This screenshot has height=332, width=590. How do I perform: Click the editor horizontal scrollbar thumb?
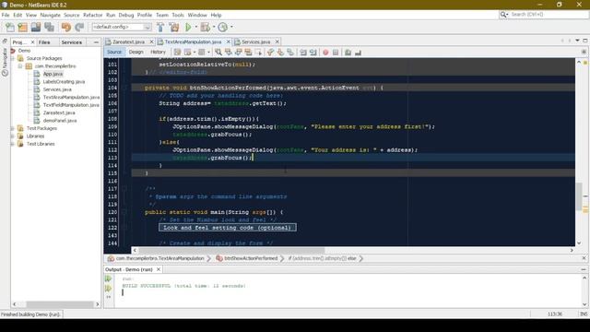coord(231,250)
